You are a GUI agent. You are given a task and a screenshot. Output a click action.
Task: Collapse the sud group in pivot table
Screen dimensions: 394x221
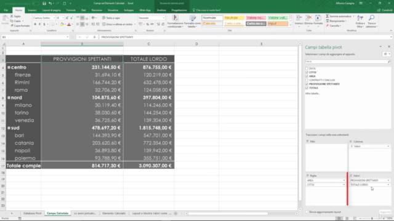point(9,128)
